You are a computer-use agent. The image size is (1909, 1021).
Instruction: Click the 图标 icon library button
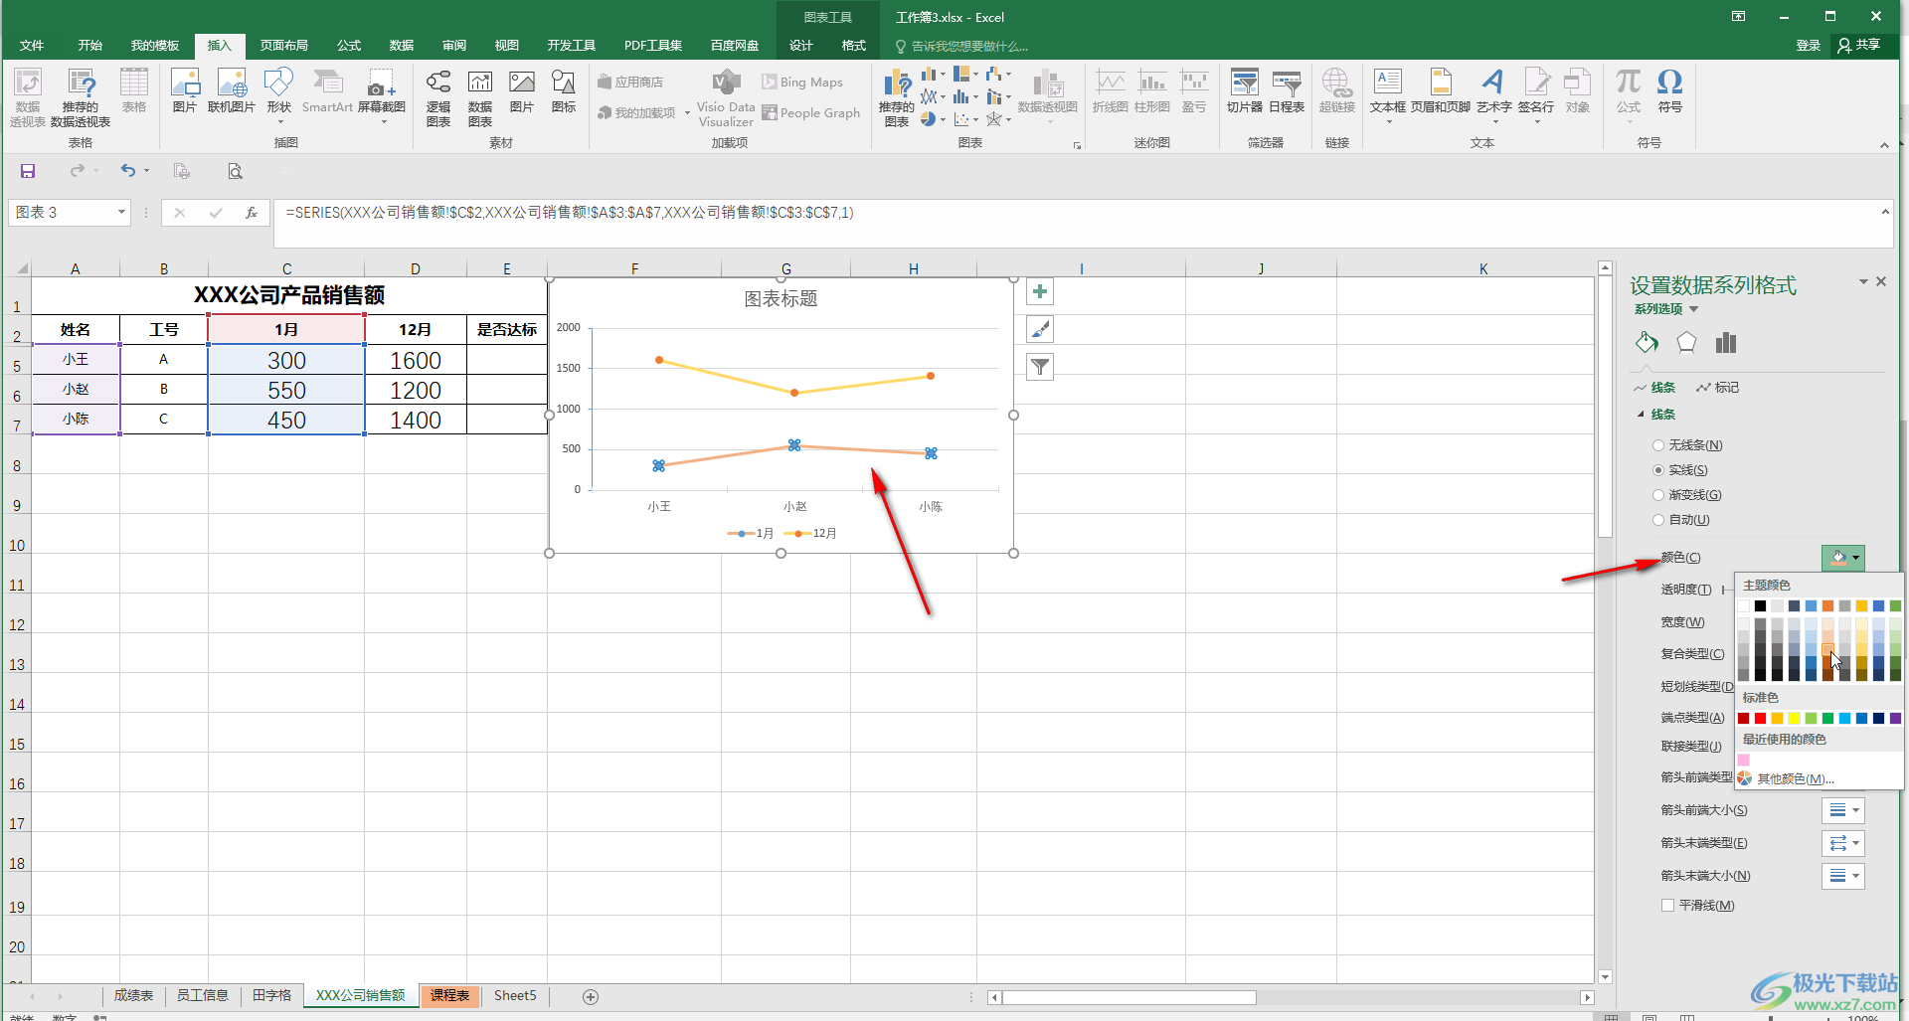564,90
